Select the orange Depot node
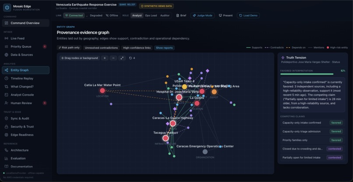Viewport: 353px width, 182px height. [x=214, y=92]
